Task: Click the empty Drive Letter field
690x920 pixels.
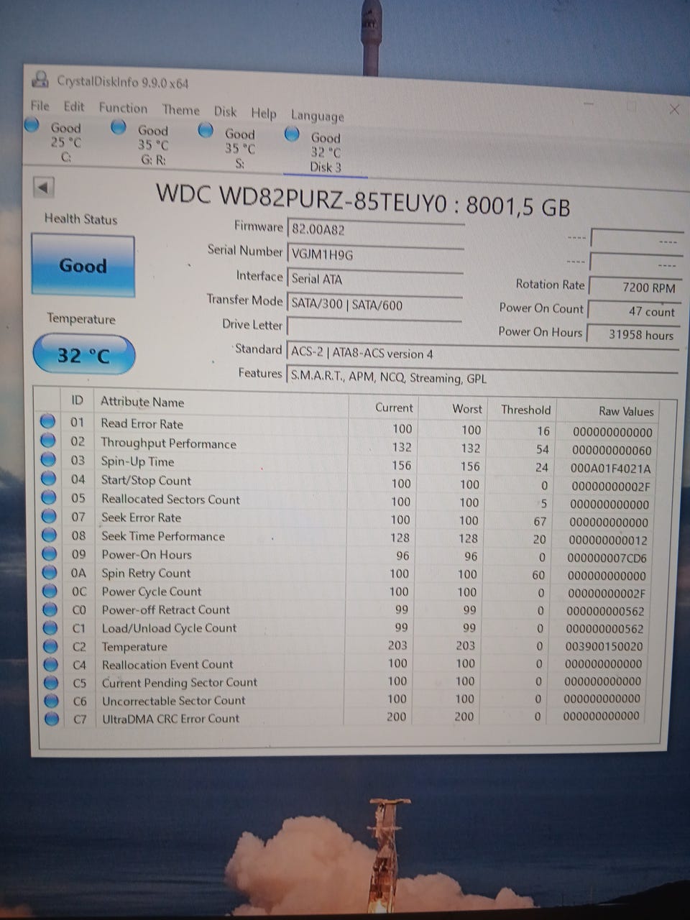Action: click(x=374, y=328)
